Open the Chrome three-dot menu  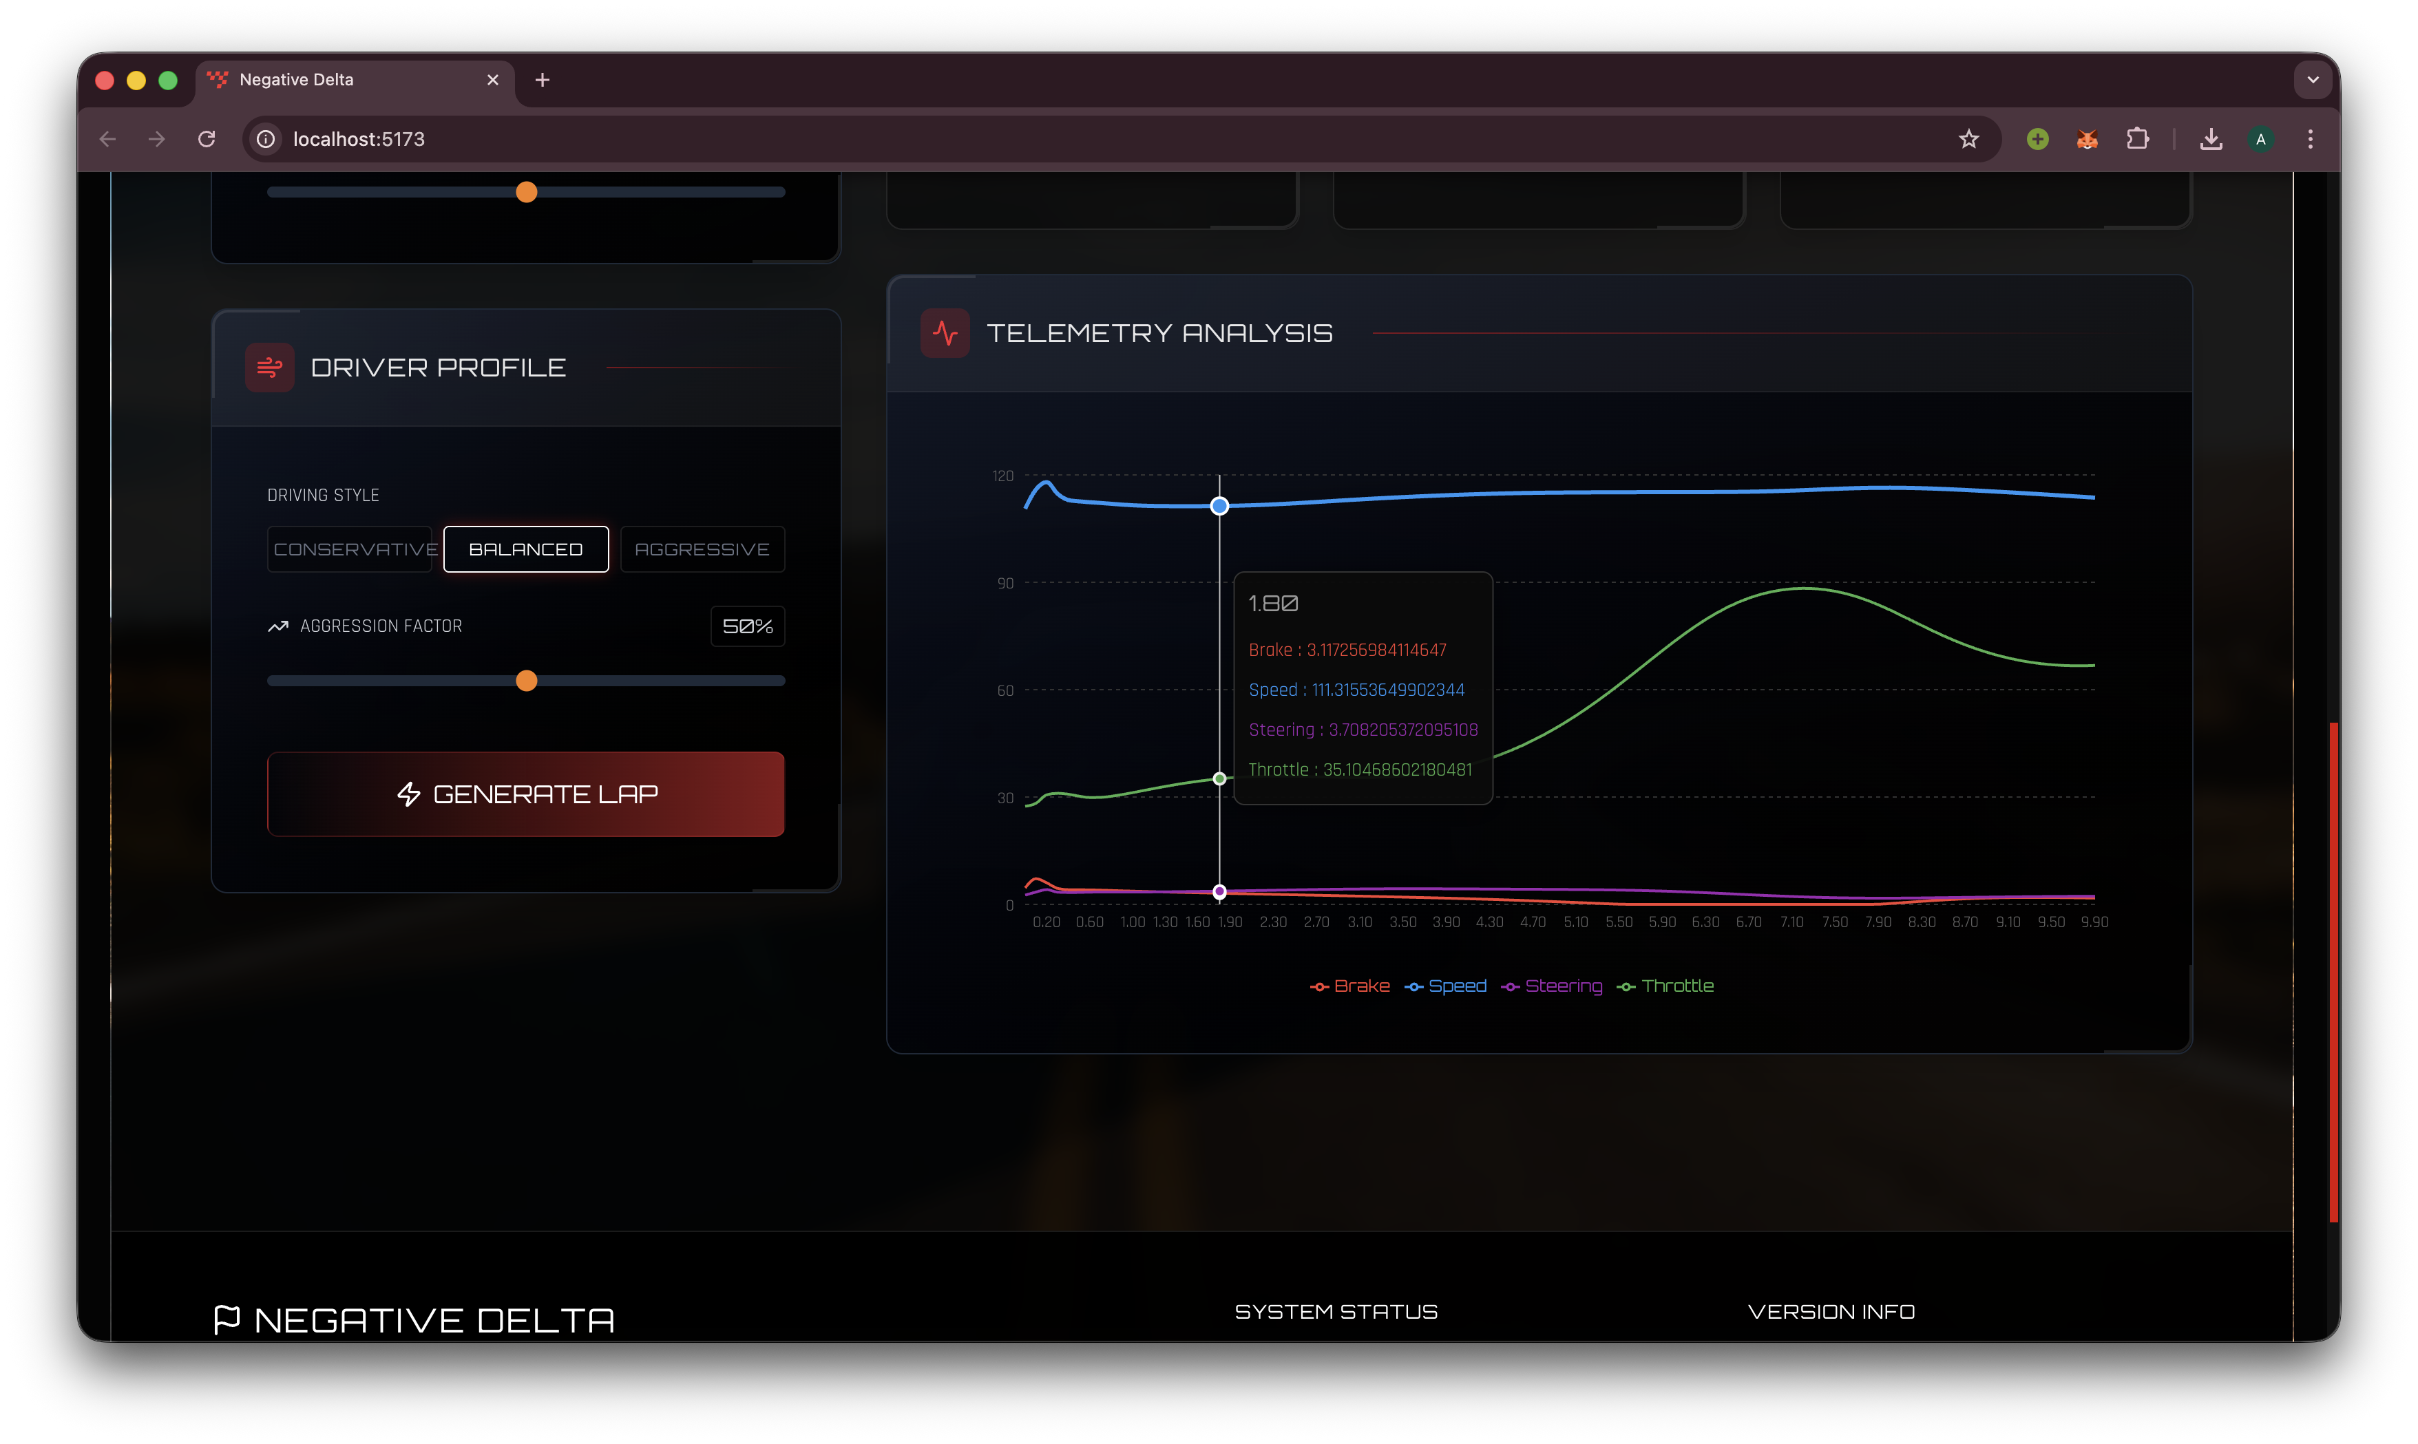point(2310,139)
